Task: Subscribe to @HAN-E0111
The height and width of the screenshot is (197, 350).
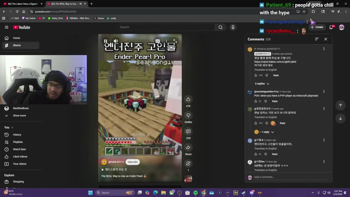Action: tap(133, 162)
